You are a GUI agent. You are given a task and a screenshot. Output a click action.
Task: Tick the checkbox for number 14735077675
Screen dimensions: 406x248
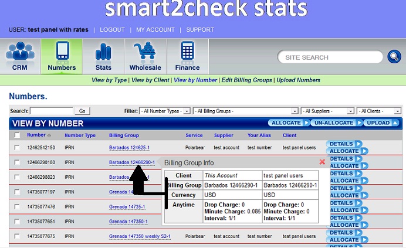[x=17, y=236]
